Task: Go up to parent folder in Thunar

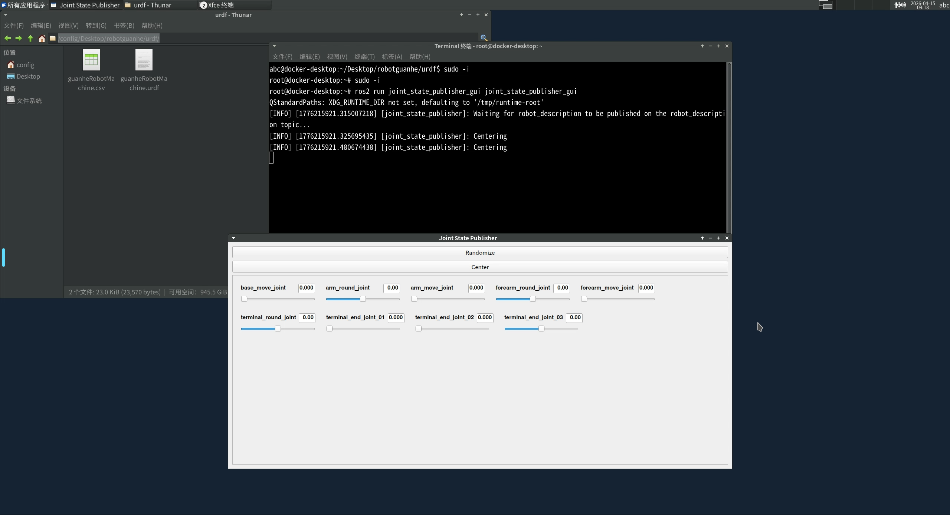Action: click(x=30, y=38)
